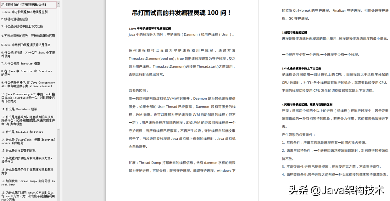Click heading 3.什么是多线程中的上下文切换 on right page
The width and height of the screenshot is (390, 201).
click(x=301, y=68)
